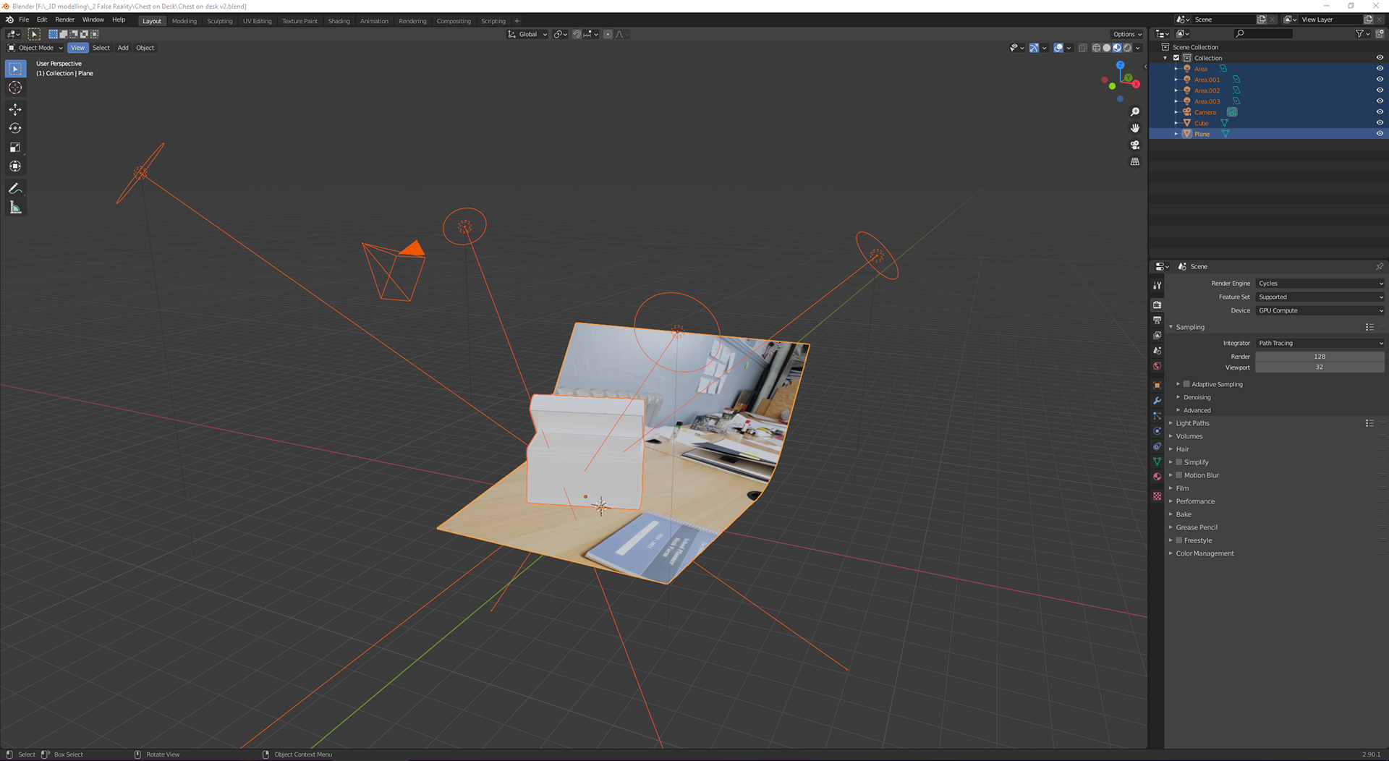Enable the Adaptive Sampling checkbox
The width and height of the screenshot is (1389, 761).
point(1186,384)
